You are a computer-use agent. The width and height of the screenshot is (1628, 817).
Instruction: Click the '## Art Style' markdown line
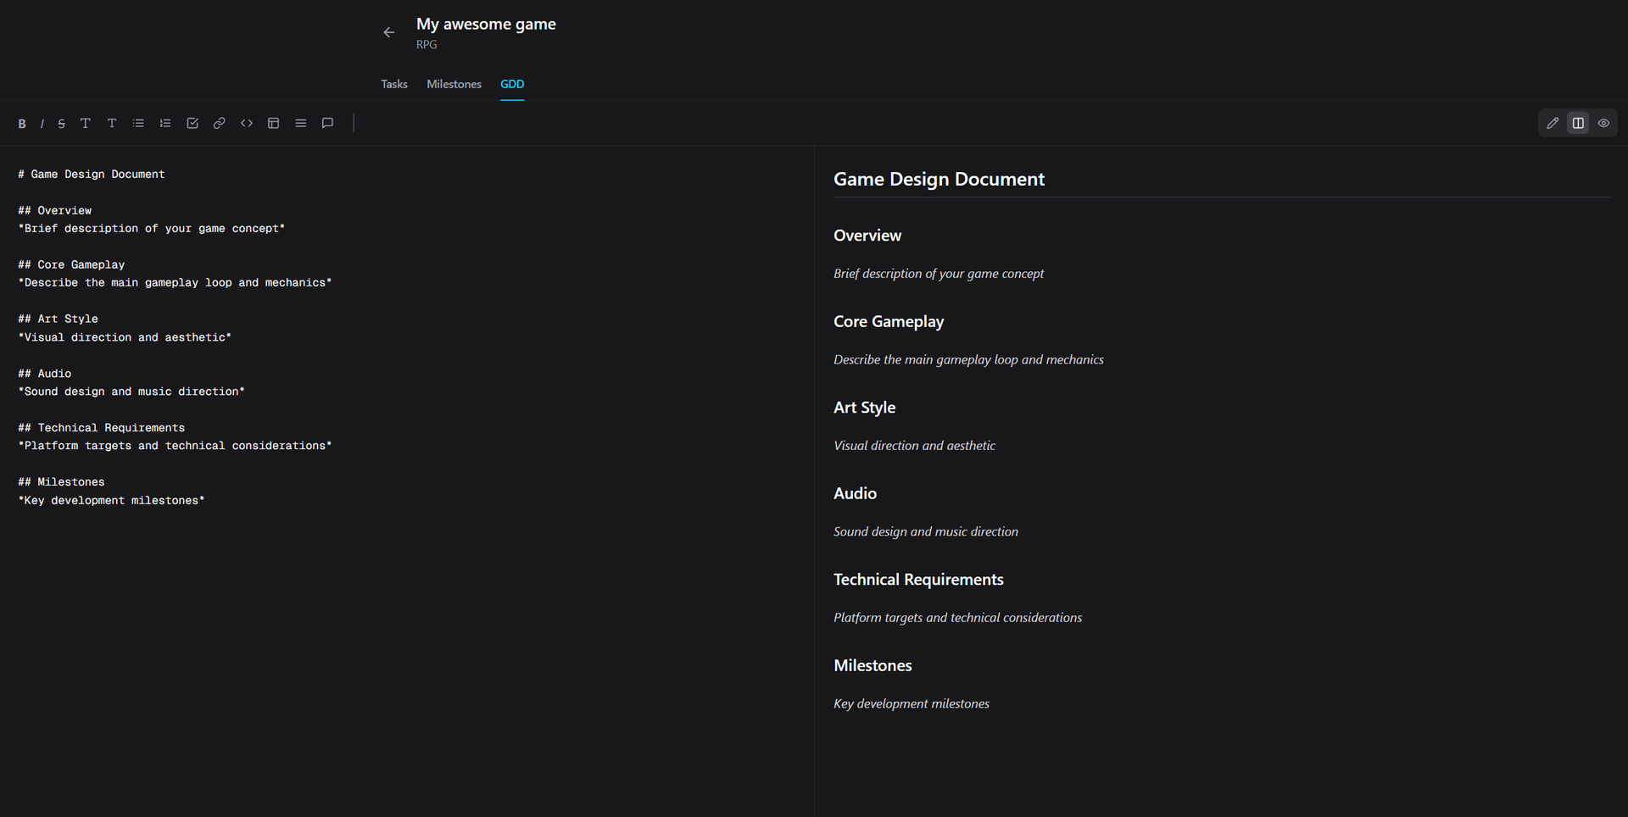point(59,320)
